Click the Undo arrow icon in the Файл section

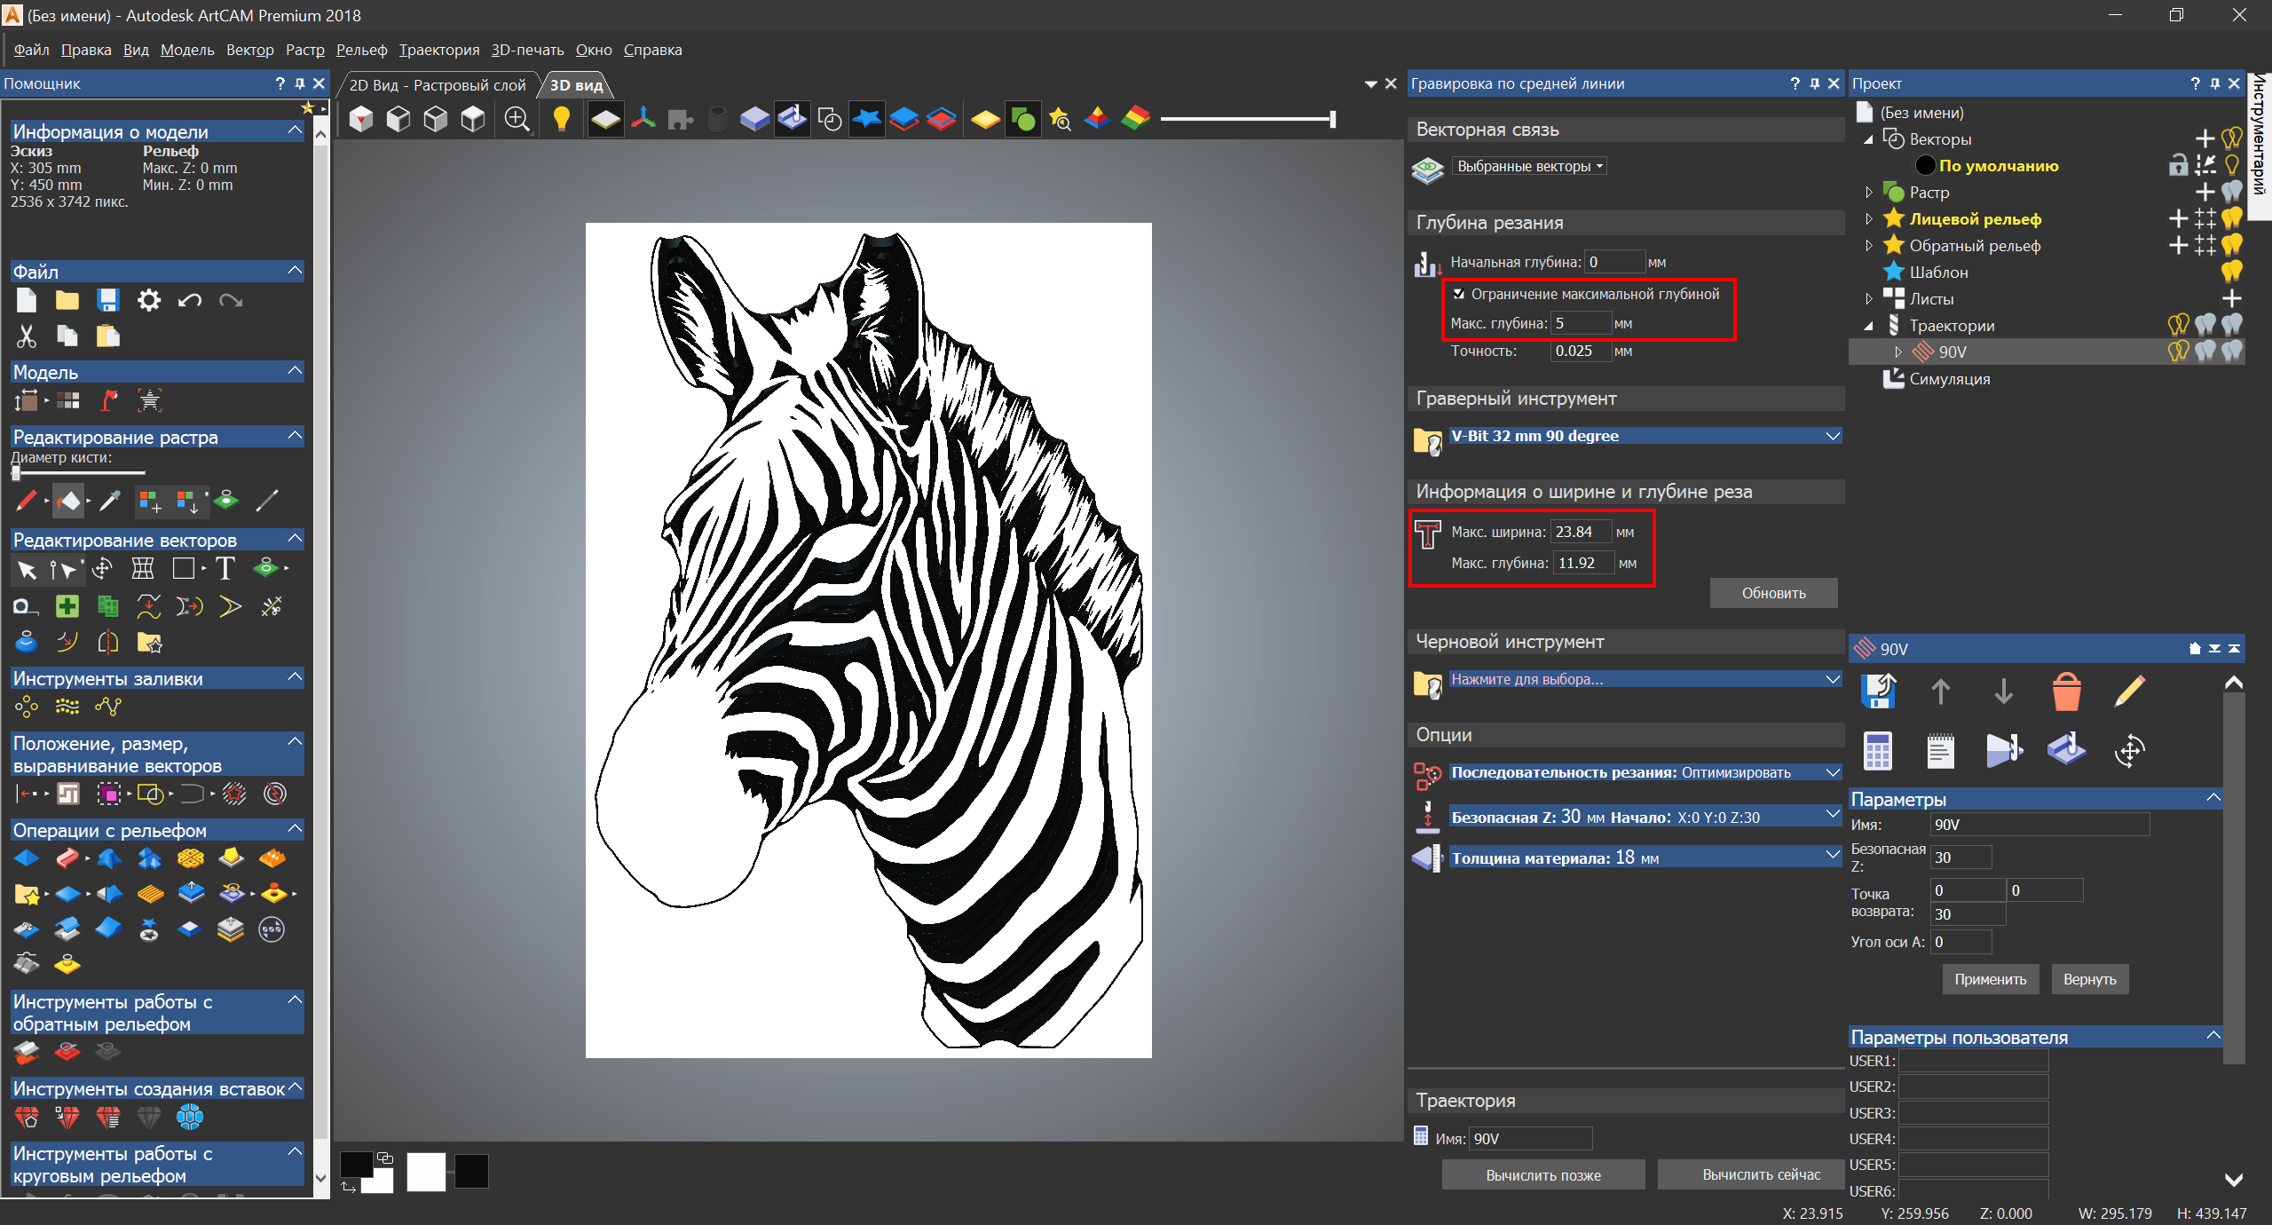coord(189,300)
